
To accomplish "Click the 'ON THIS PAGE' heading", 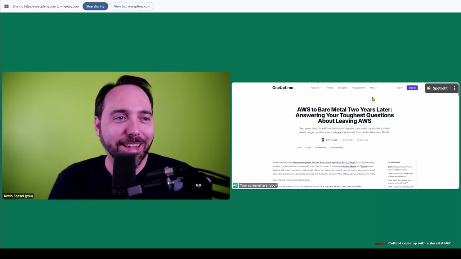I will (394, 163).
